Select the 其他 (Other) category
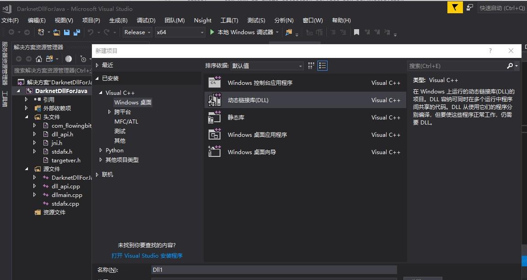527x280 pixels. [120, 140]
